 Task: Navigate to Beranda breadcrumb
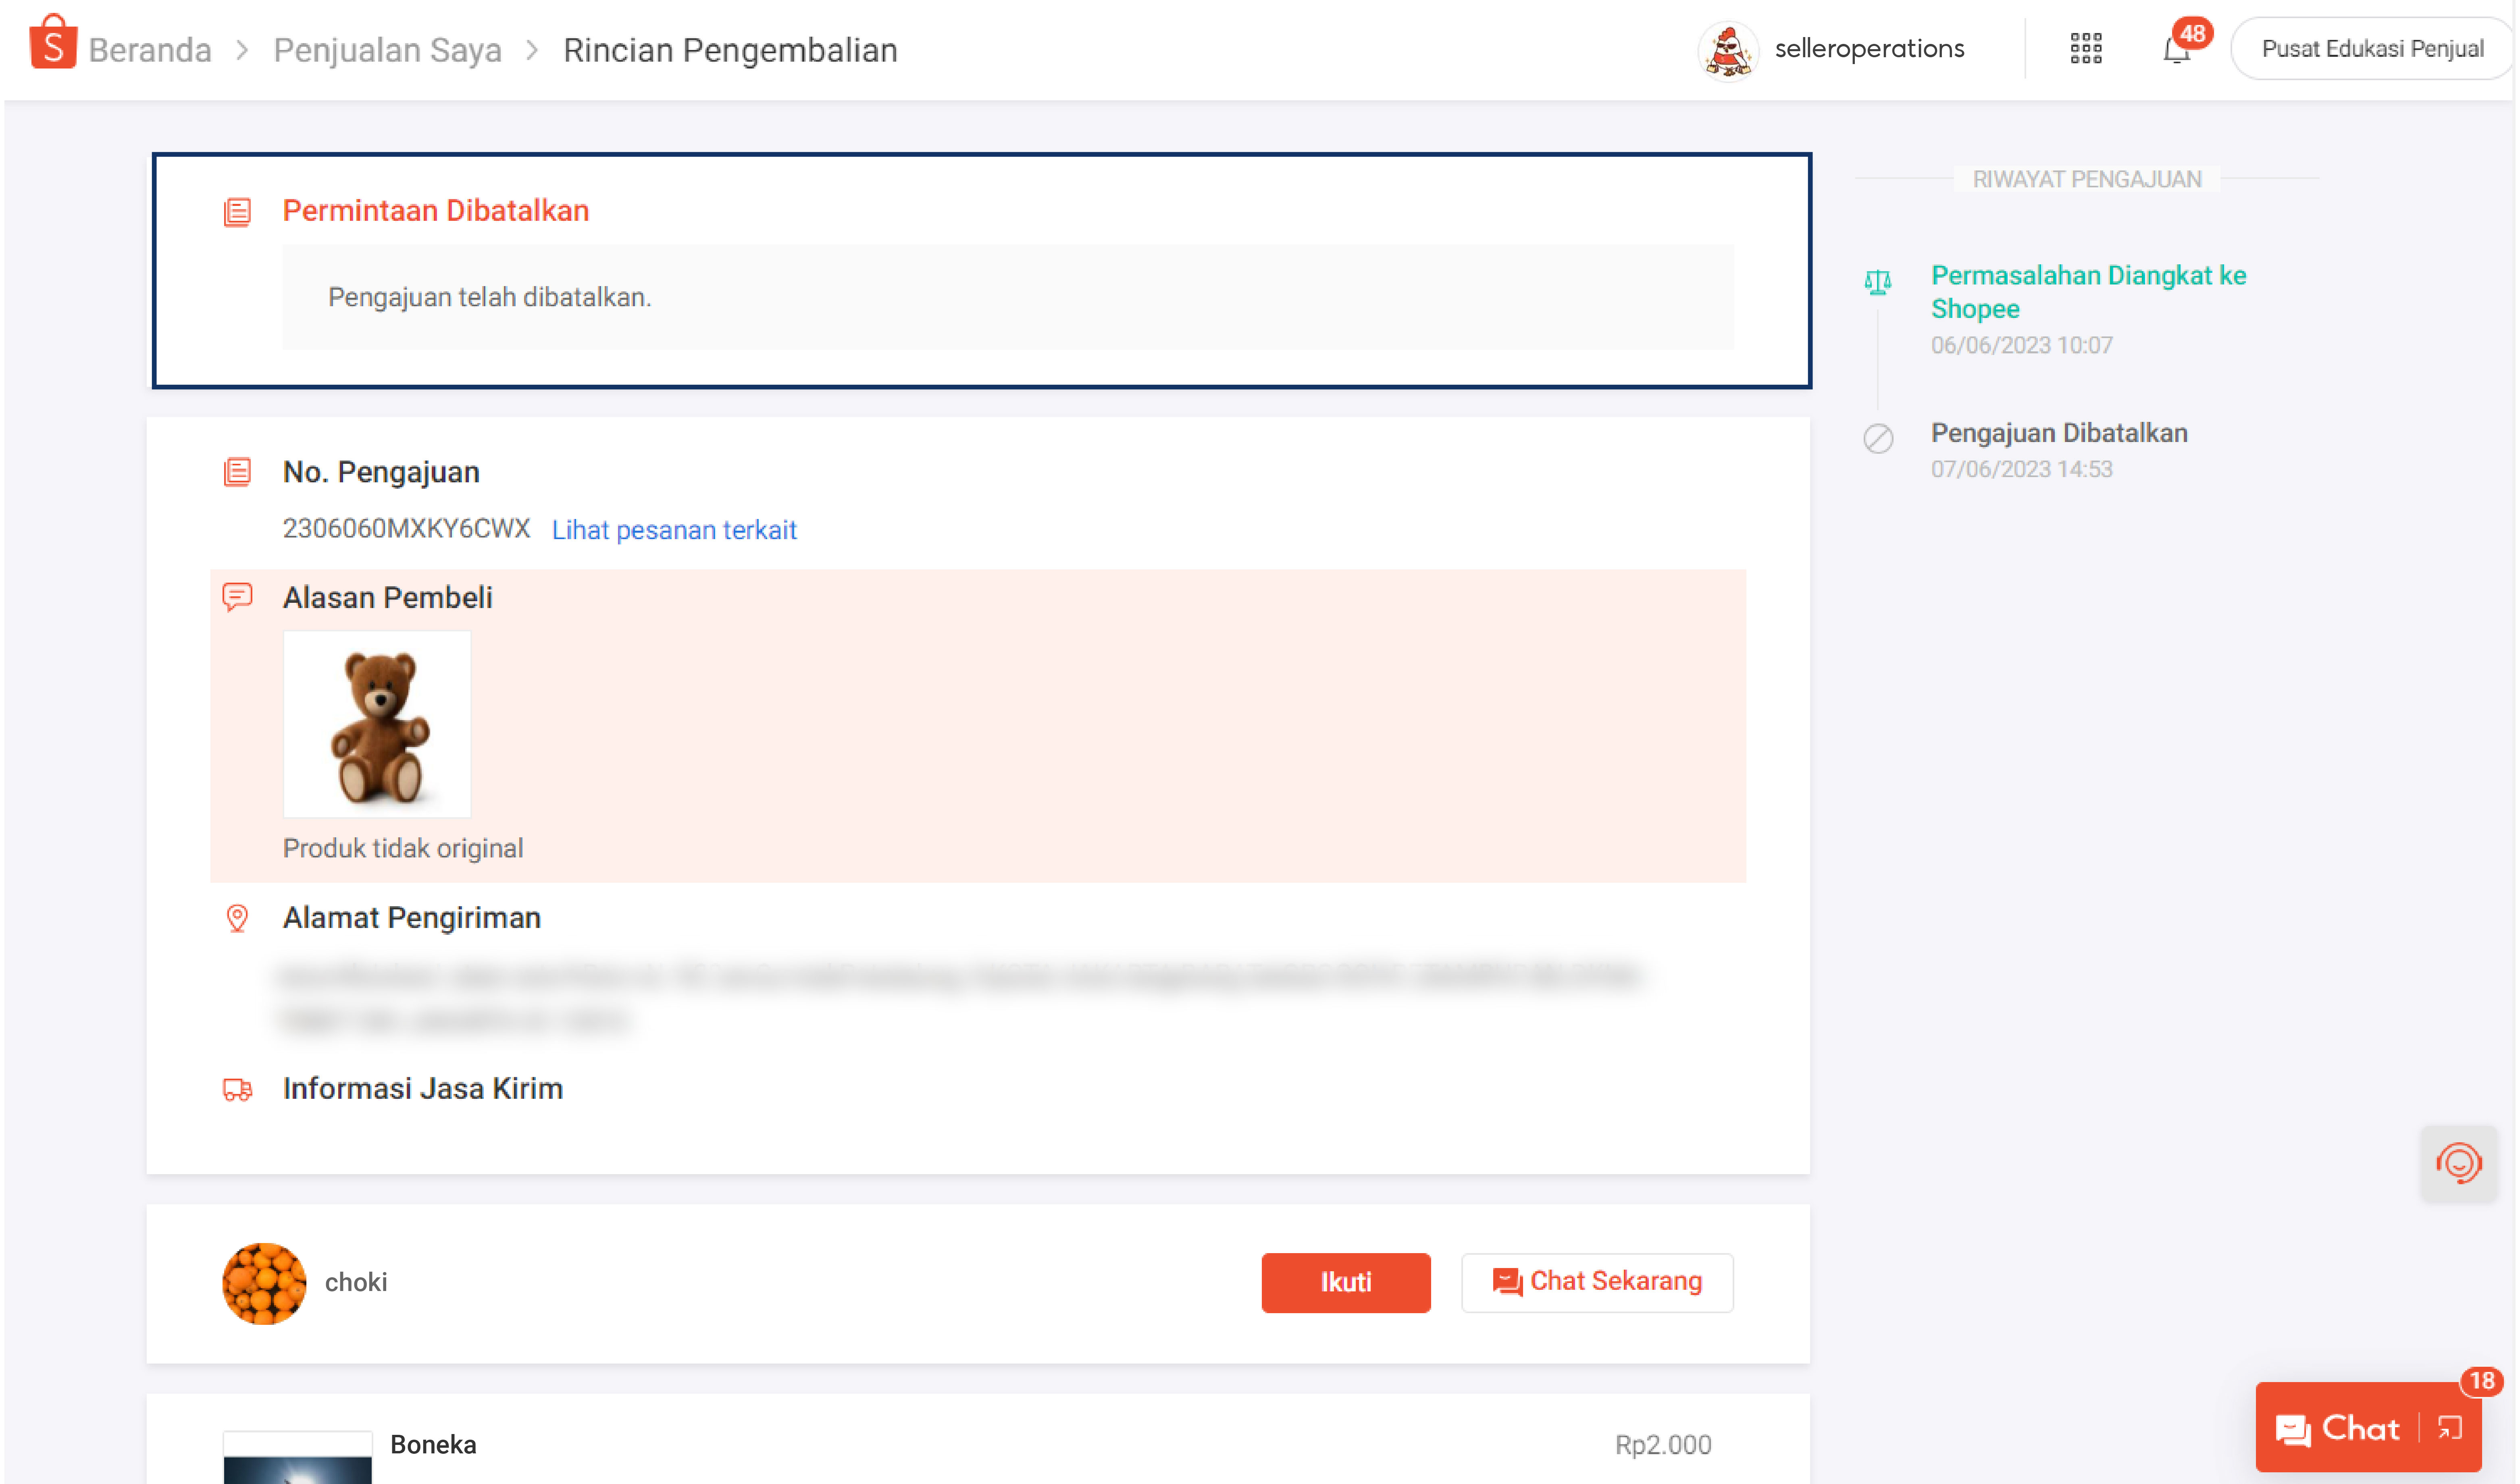point(149,50)
